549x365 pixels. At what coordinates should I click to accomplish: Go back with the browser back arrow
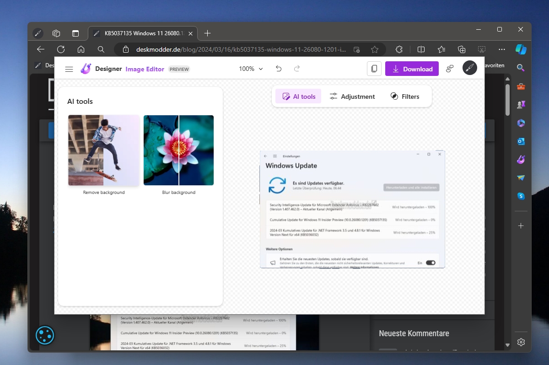click(41, 49)
